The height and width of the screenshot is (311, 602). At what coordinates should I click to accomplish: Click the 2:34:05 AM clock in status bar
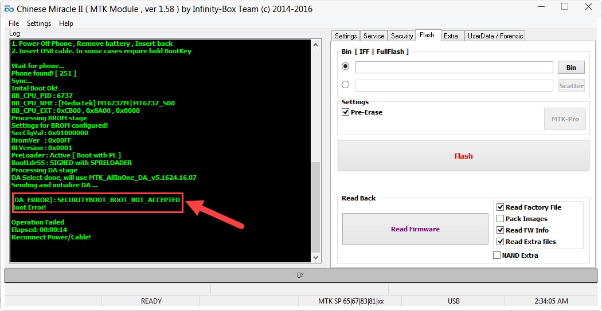coord(552,301)
